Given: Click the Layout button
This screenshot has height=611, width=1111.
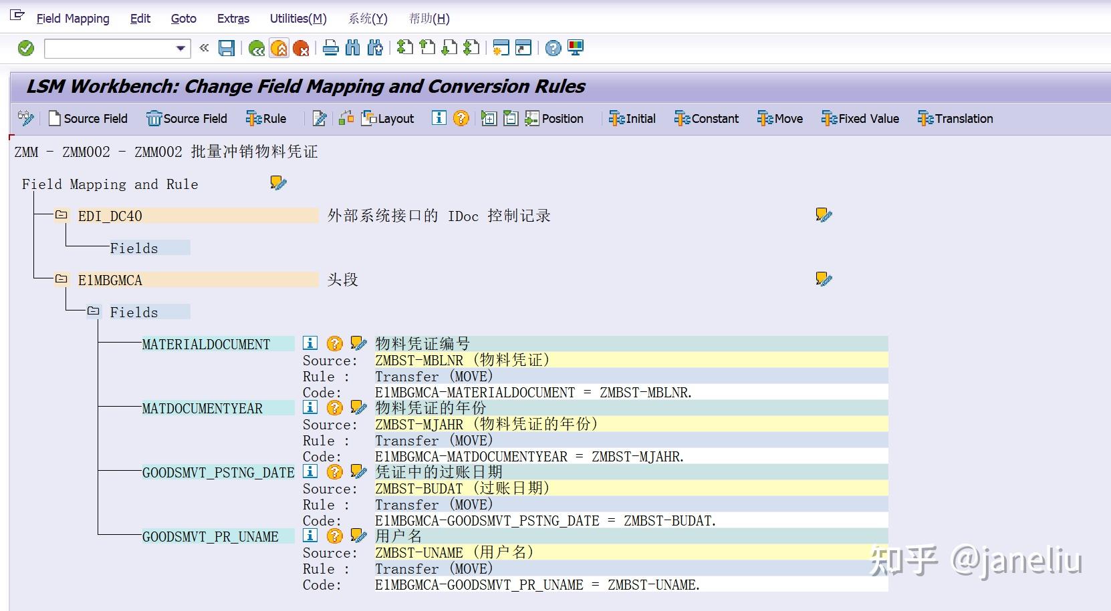Looking at the screenshot, I should (x=388, y=119).
